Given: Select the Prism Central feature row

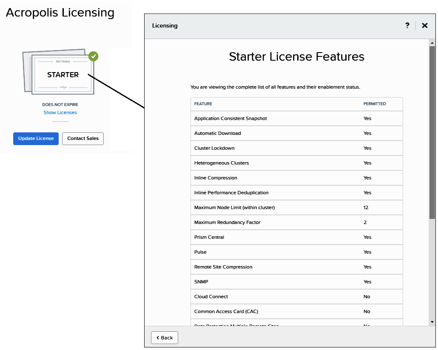Looking at the screenshot, I should click(x=297, y=237).
